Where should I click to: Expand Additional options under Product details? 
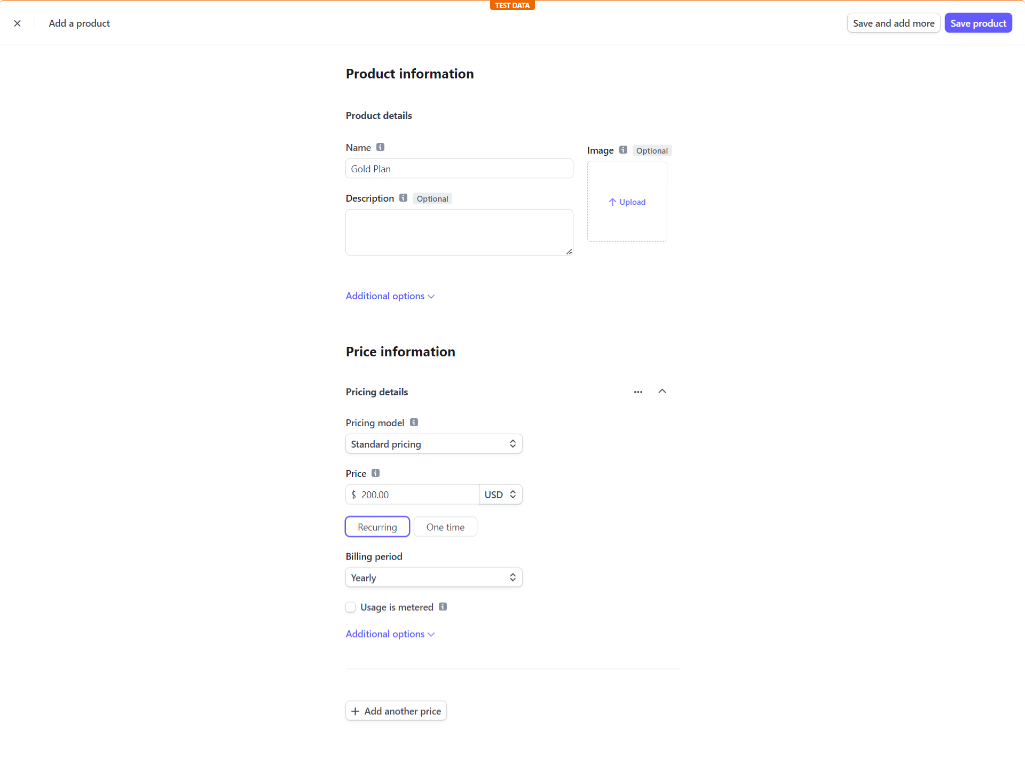coord(390,296)
